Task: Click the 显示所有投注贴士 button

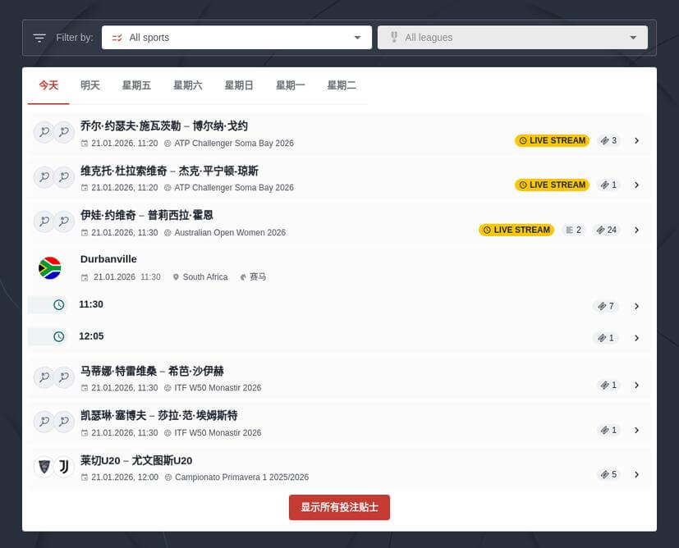Action: click(x=339, y=507)
